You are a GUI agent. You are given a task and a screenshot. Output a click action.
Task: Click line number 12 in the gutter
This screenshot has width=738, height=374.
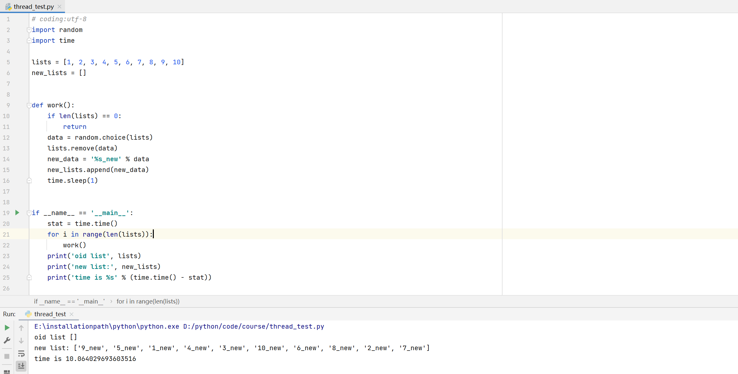point(6,137)
